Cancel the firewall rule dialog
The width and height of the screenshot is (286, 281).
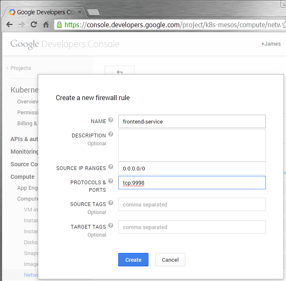[x=170, y=260]
